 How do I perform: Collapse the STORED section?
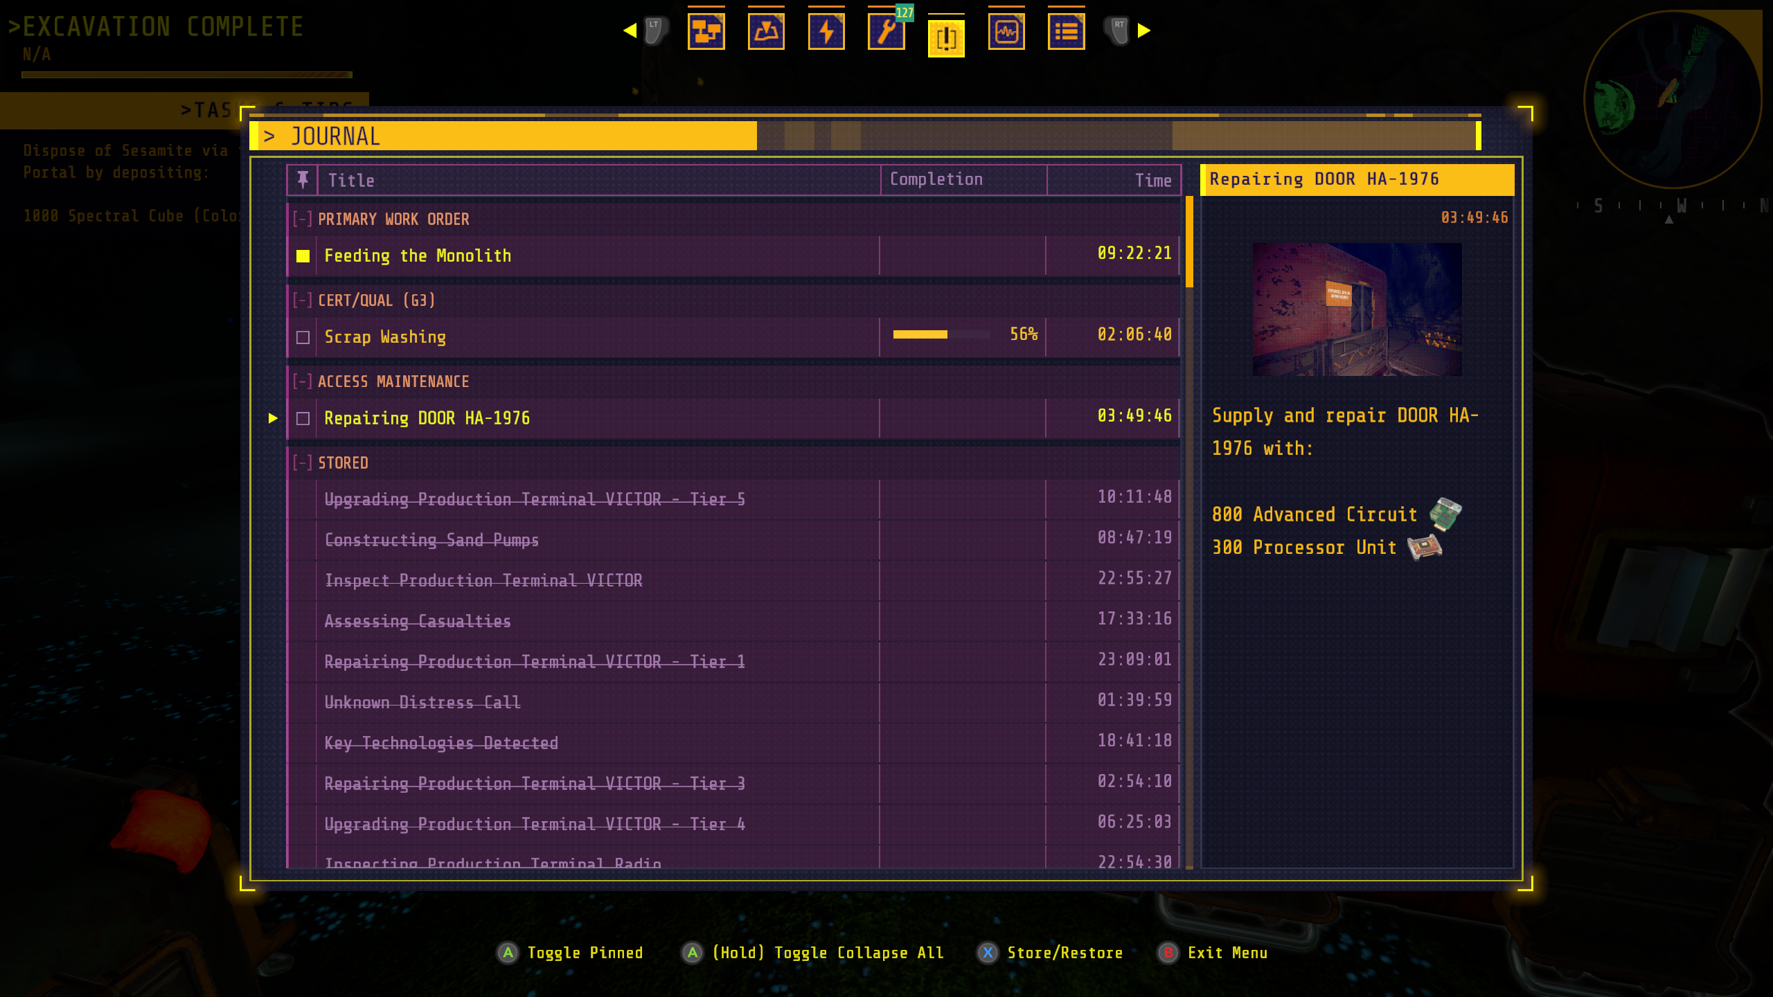click(302, 462)
